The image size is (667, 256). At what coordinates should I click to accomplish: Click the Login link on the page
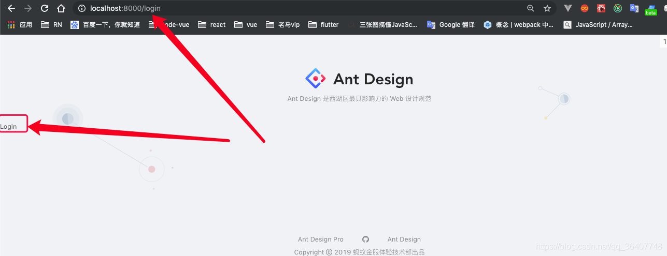coord(8,126)
